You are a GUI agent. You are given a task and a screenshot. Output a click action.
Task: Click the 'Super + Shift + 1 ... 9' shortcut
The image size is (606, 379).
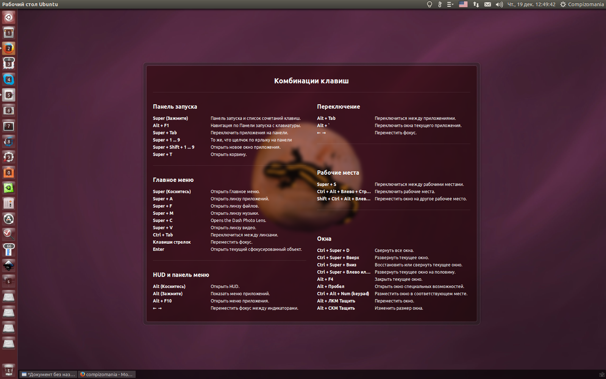(x=173, y=147)
